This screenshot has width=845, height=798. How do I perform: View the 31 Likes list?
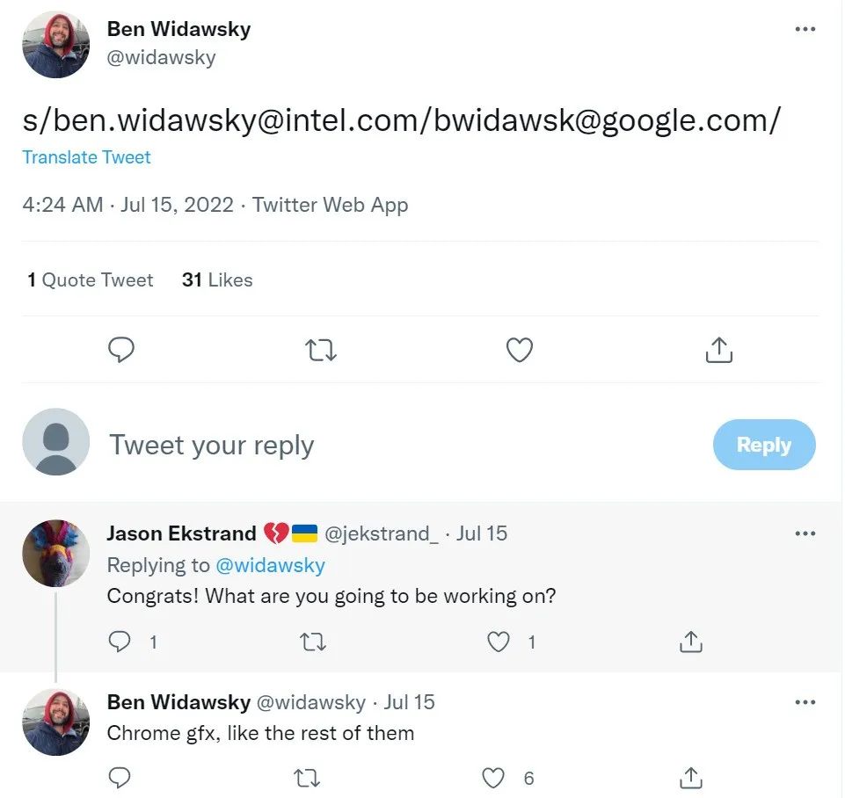pyautogui.click(x=217, y=280)
